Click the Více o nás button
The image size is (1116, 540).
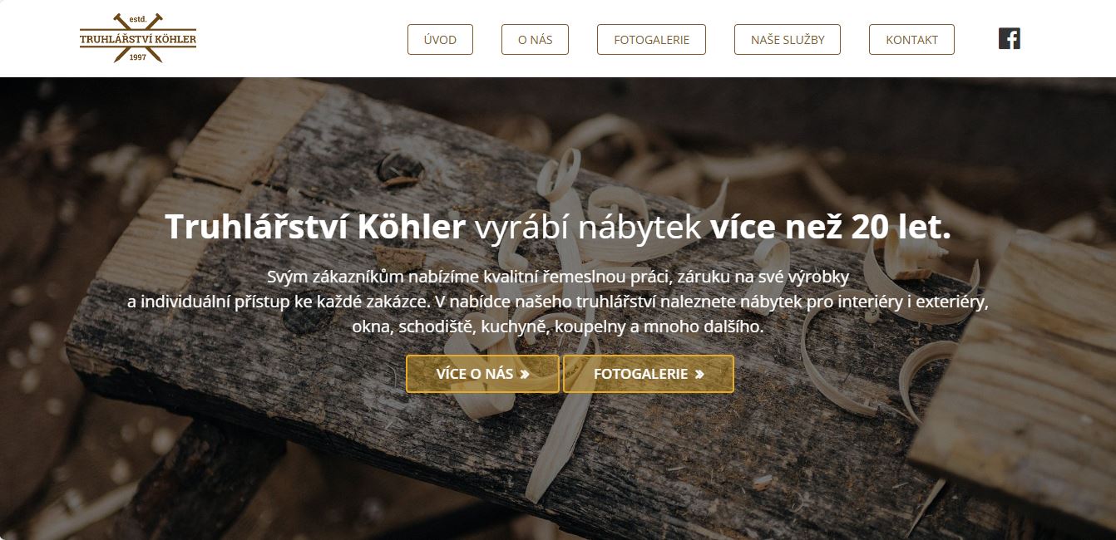pyautogui.click(x=482, y=374)
